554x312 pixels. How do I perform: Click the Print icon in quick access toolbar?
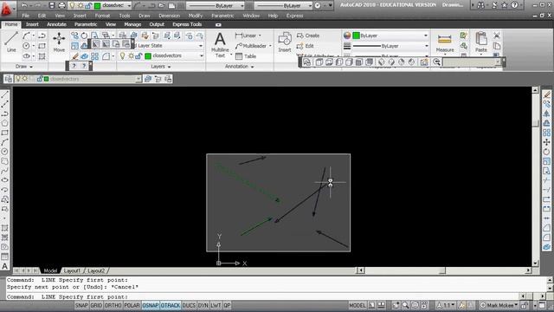point(61,5)
